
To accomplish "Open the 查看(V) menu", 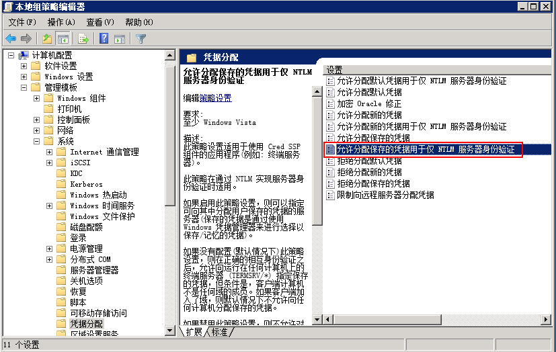I will pyautogui.click(x=100, y=22).
